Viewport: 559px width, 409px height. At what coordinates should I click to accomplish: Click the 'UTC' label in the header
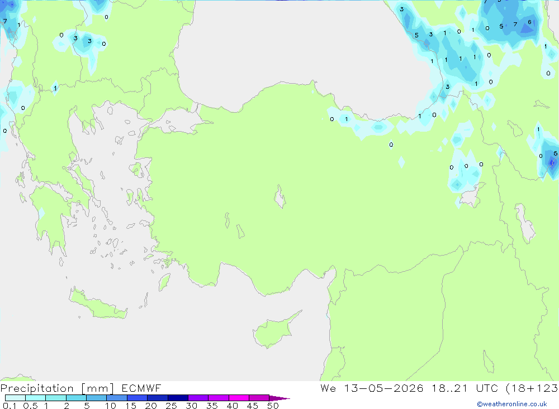click(487, 388)
